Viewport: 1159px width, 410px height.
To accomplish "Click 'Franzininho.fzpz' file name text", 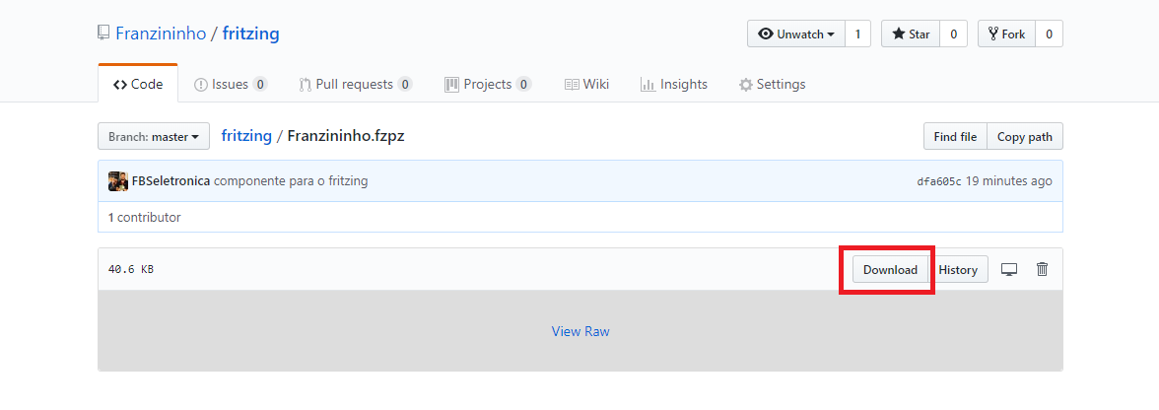I will click(346, 136).
